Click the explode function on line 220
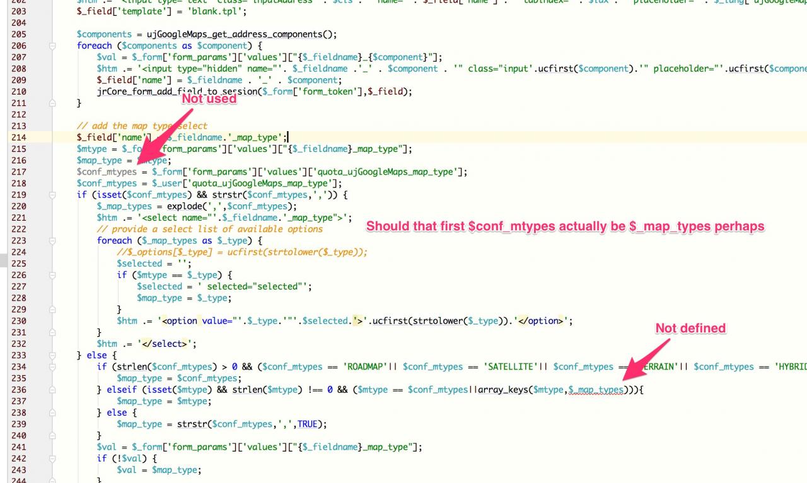This screenshot has width=807, height=483. [184, 206]
